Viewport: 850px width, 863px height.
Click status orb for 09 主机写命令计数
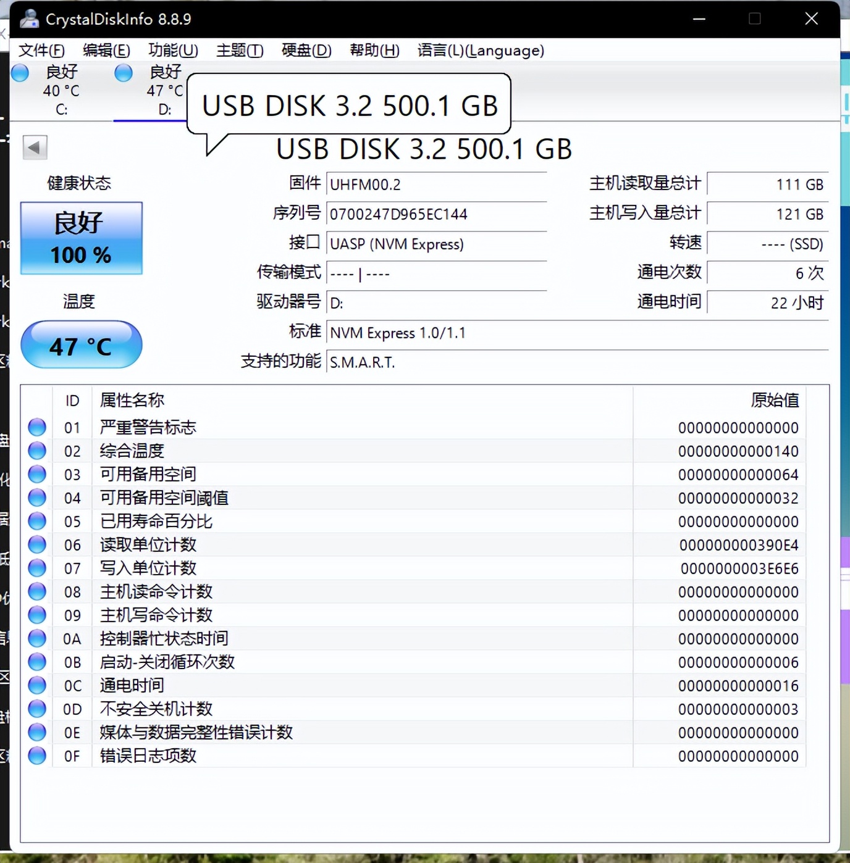click(x=37, y=615)
